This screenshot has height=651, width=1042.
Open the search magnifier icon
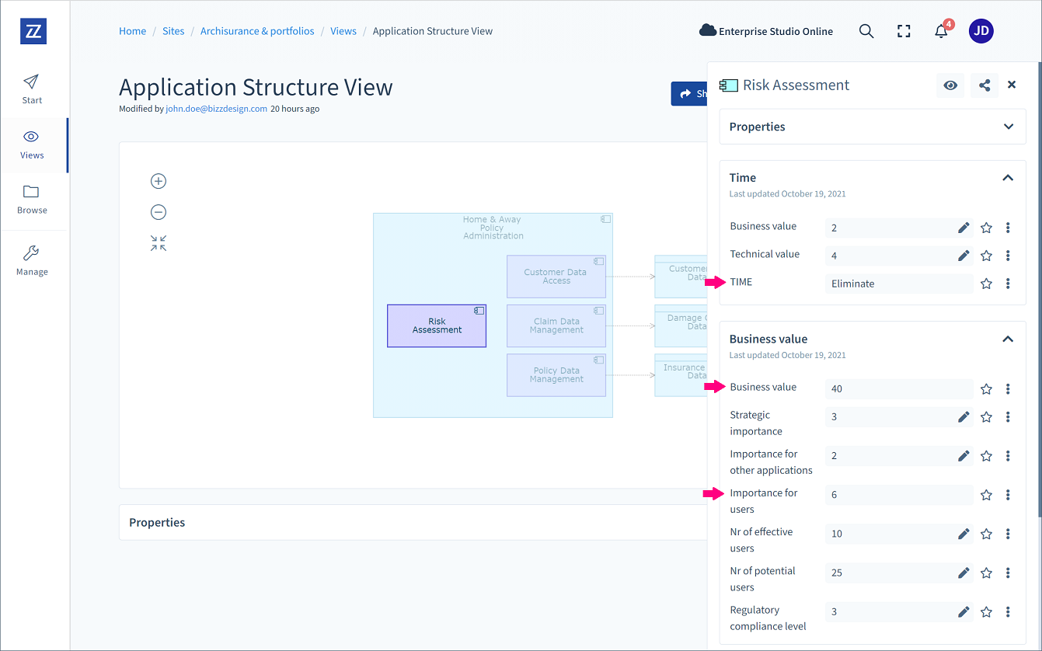(x=866, y=31)
